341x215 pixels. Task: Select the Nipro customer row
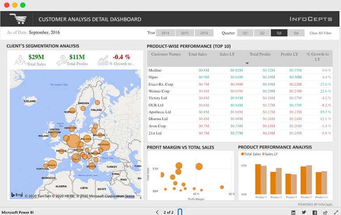[x=240, y=77]
